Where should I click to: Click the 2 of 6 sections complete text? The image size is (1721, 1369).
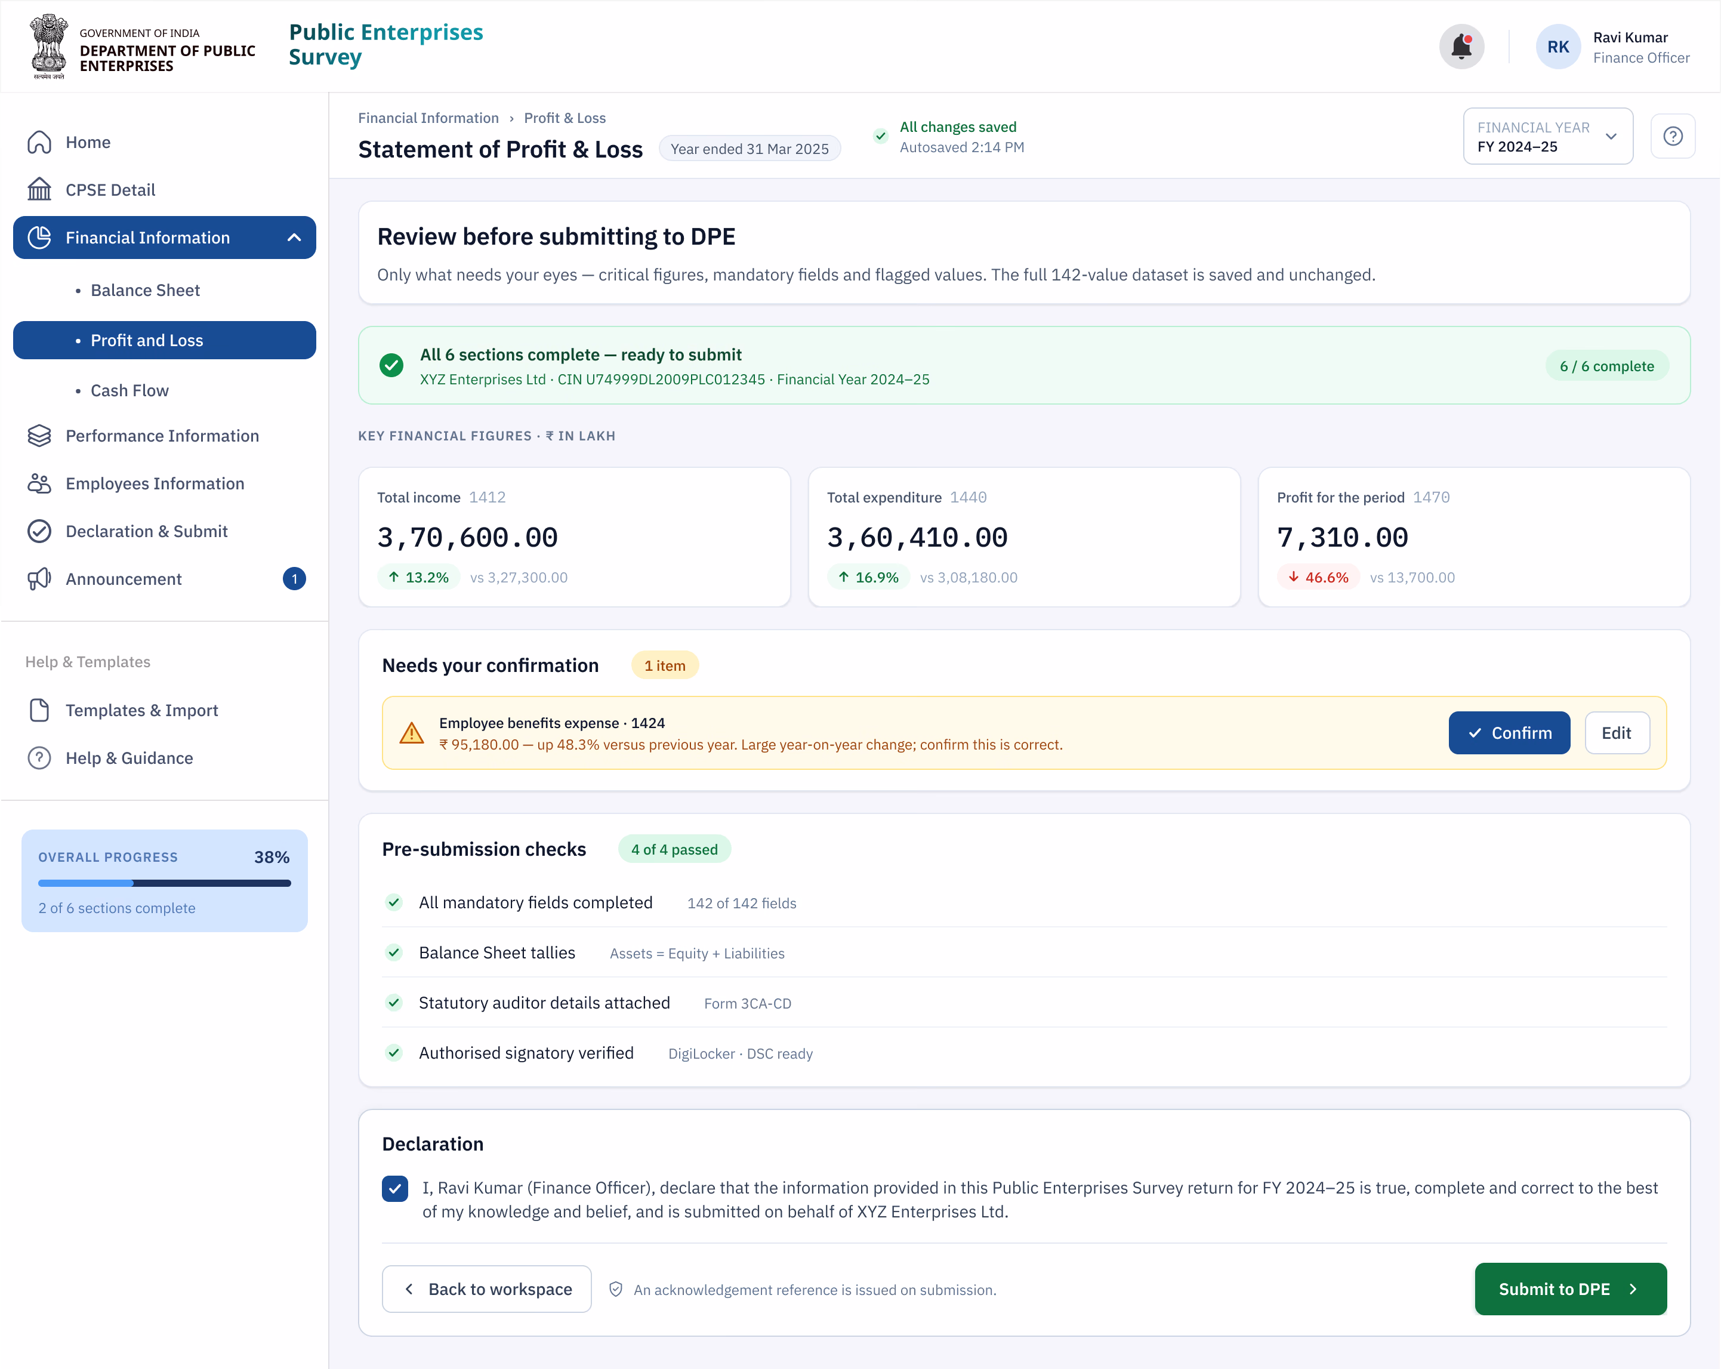click(x=116, y=908)
